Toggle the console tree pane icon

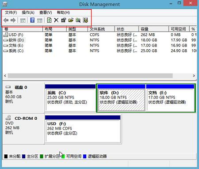coord(23,20)
